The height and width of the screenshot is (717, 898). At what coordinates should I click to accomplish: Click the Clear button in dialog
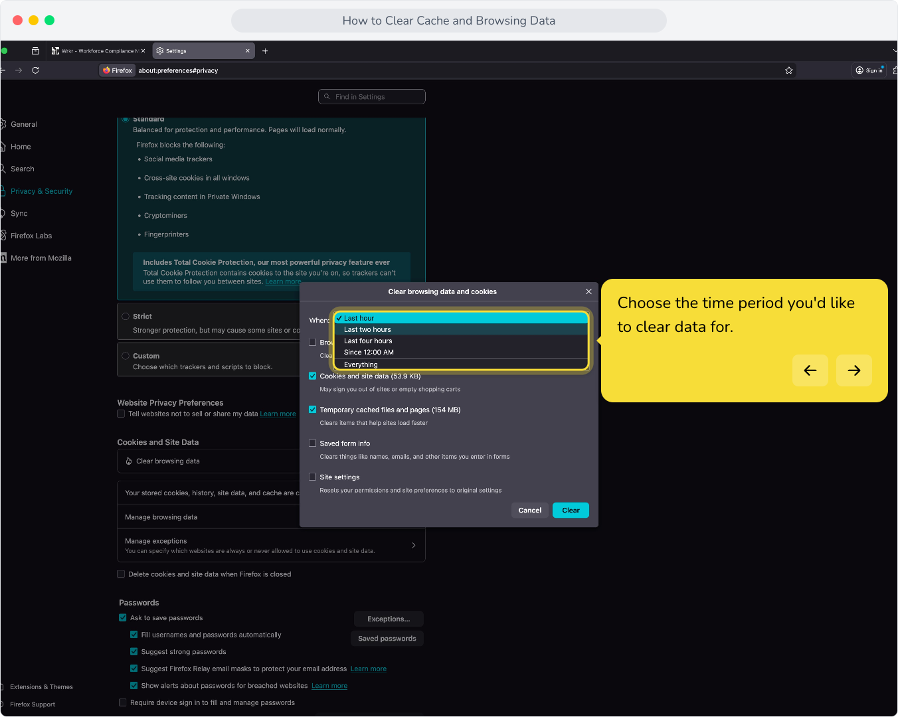pos(571,511)
